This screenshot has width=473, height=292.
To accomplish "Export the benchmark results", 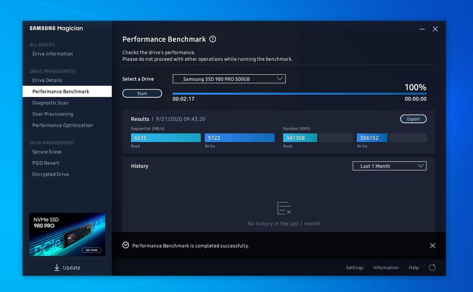I will coord(413,119).
